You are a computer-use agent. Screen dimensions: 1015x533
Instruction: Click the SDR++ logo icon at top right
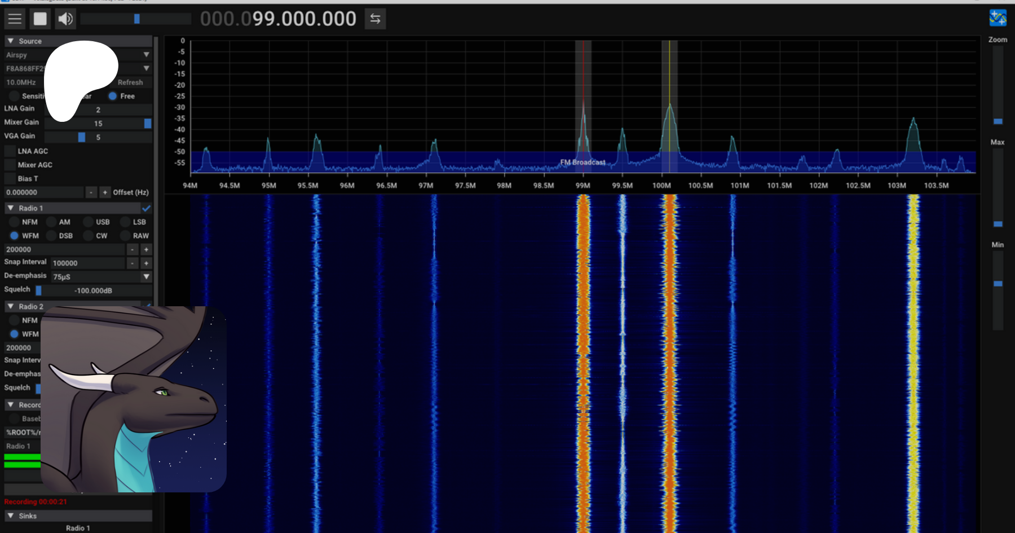(x=998, y=17)
